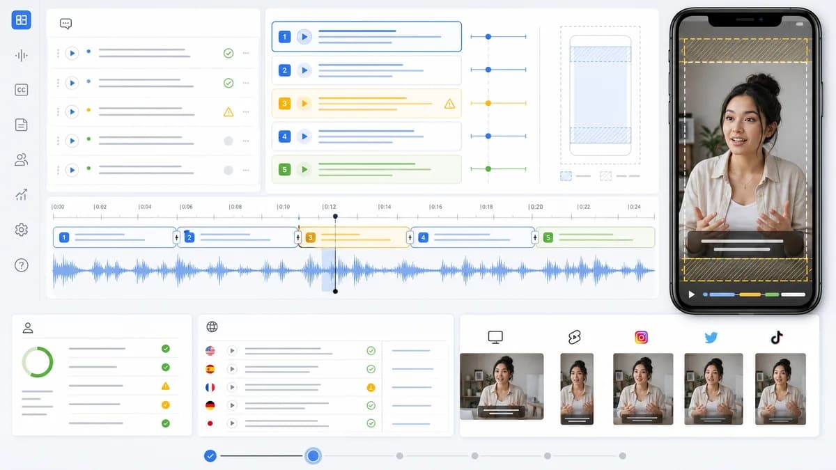
Task: Adjust timing slider for segment 2
Action: [x=488, y=70]
